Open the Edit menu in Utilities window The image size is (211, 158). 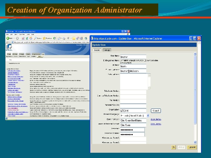(x=11, y=35)
